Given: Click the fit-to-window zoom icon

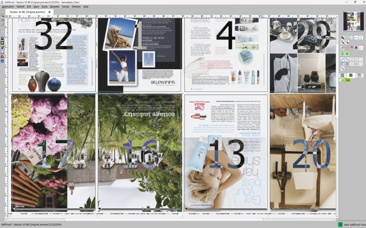Looking at the screenshot, I should (x=351, y=37).
